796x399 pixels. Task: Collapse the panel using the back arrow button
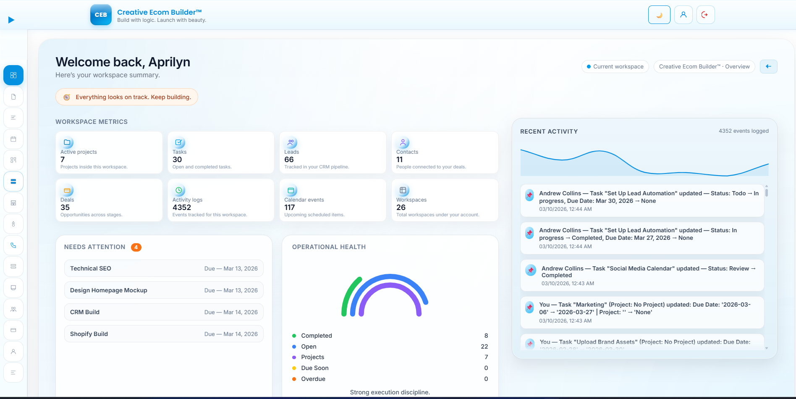[x=768, y=66]
